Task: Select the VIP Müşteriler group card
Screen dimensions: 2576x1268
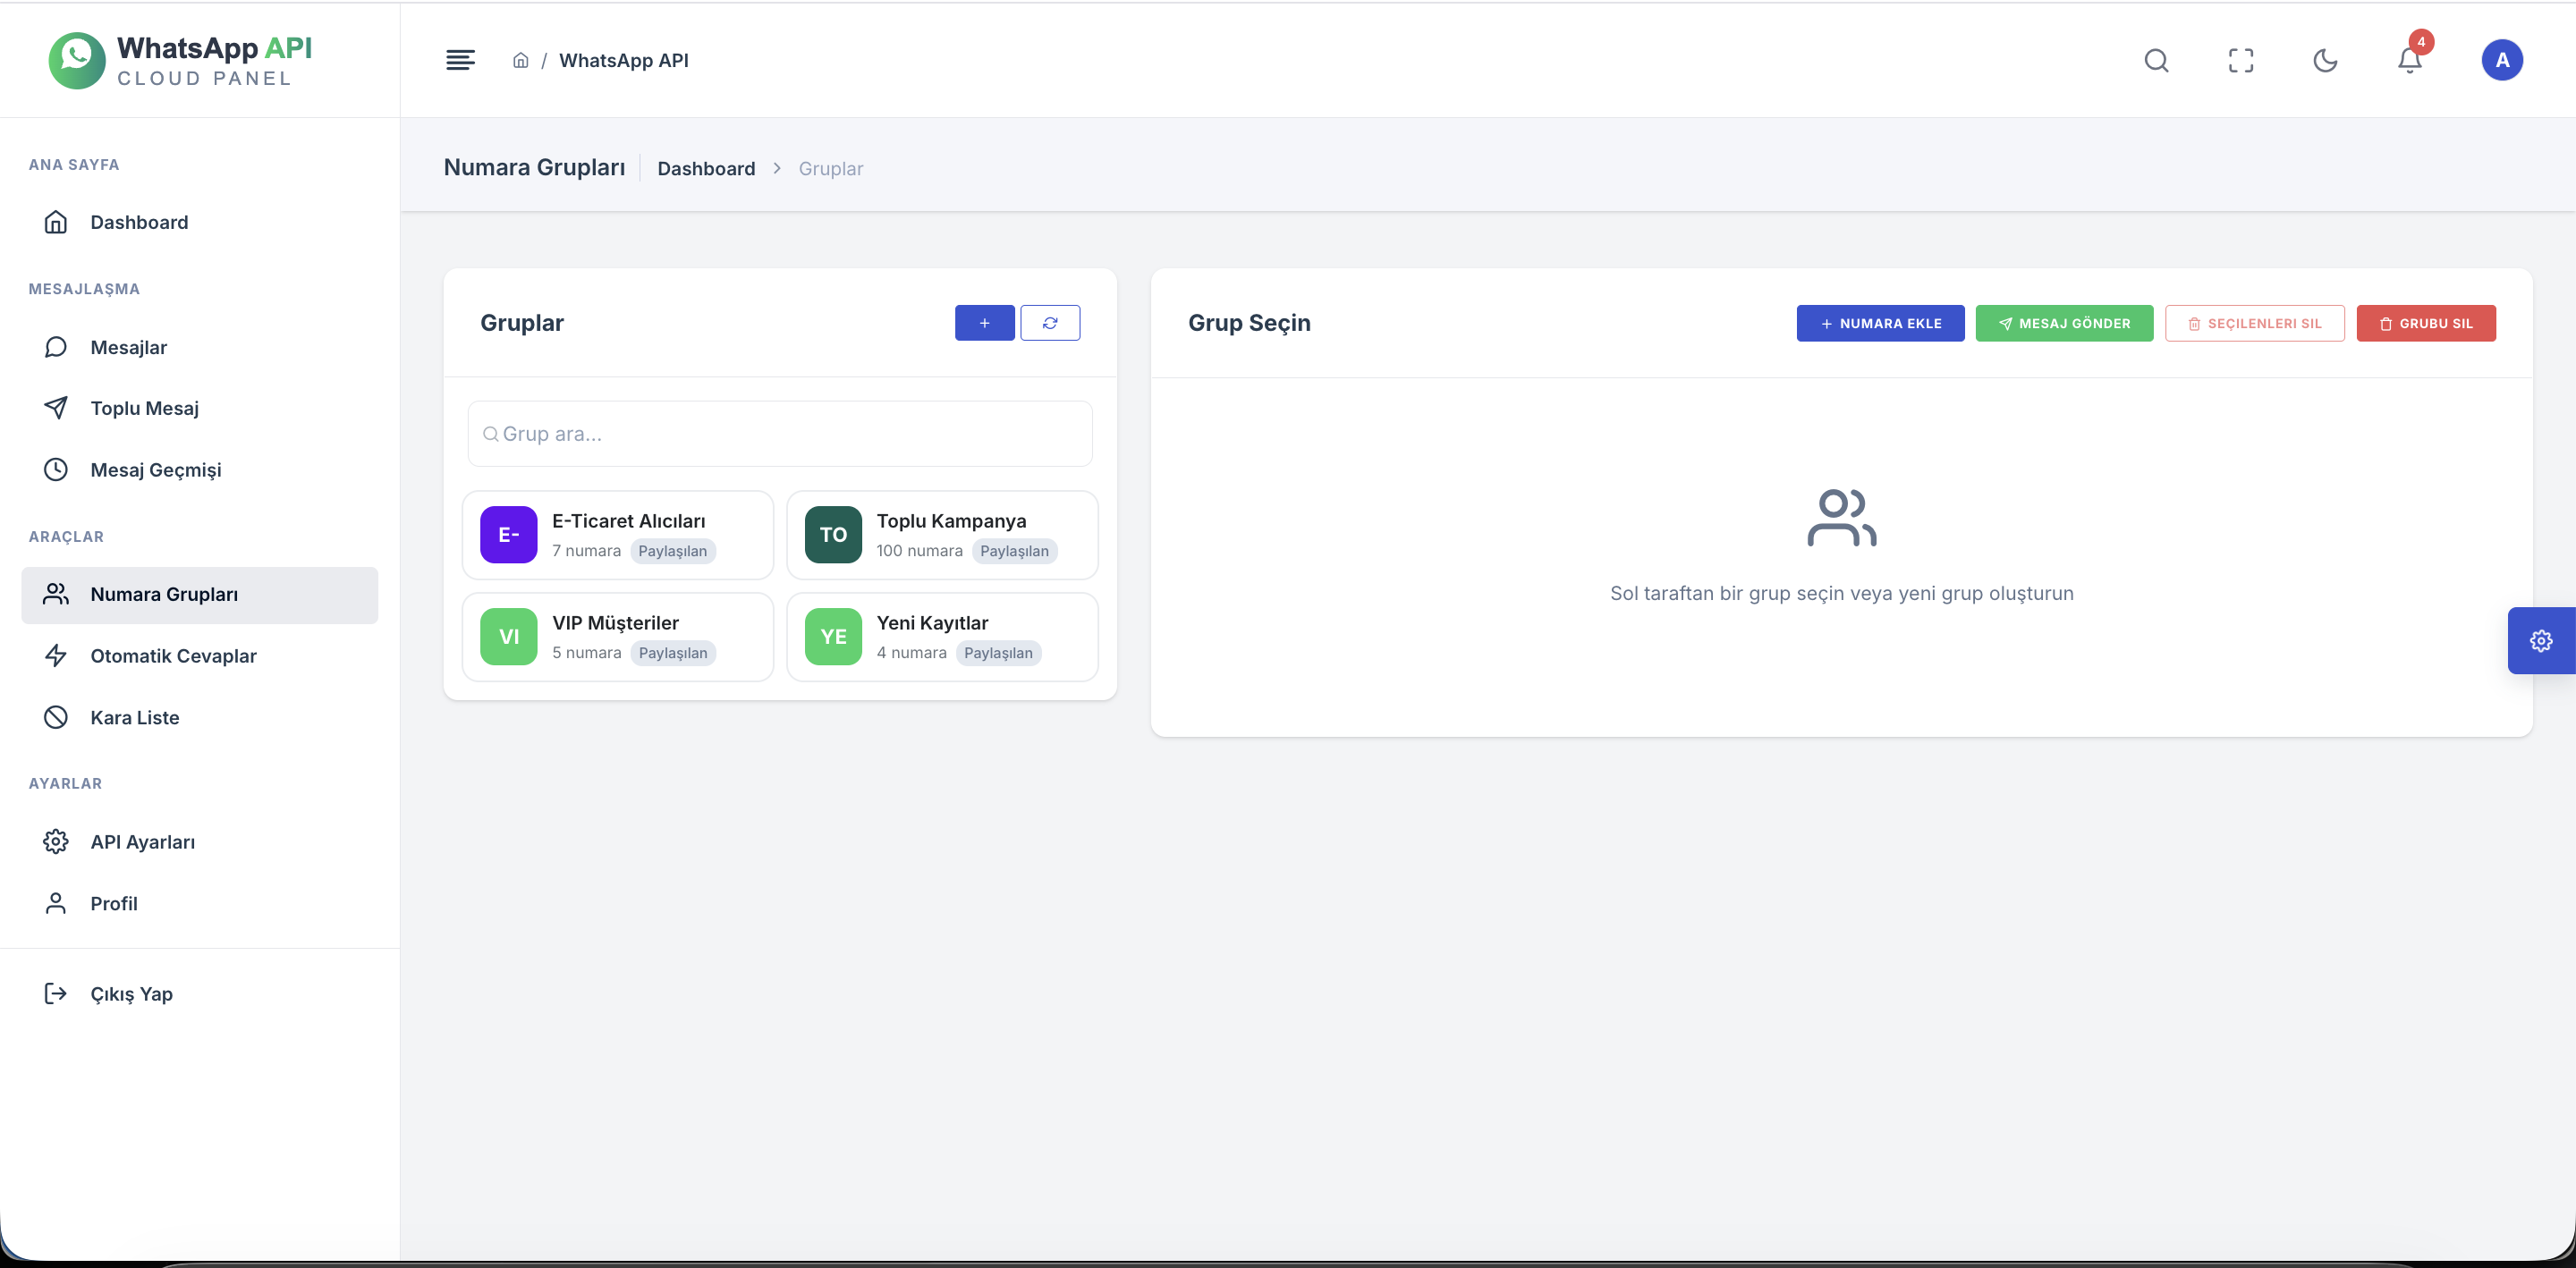Action: (618, 637)
